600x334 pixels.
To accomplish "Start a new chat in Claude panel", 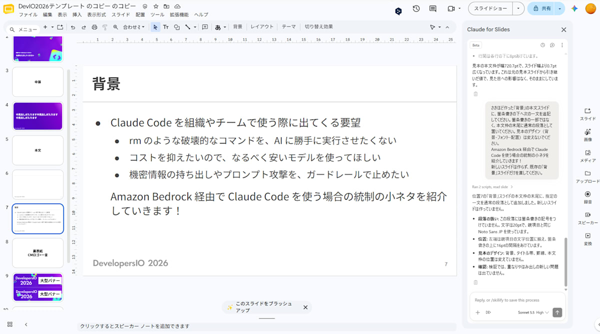I will tap(552, 45).
